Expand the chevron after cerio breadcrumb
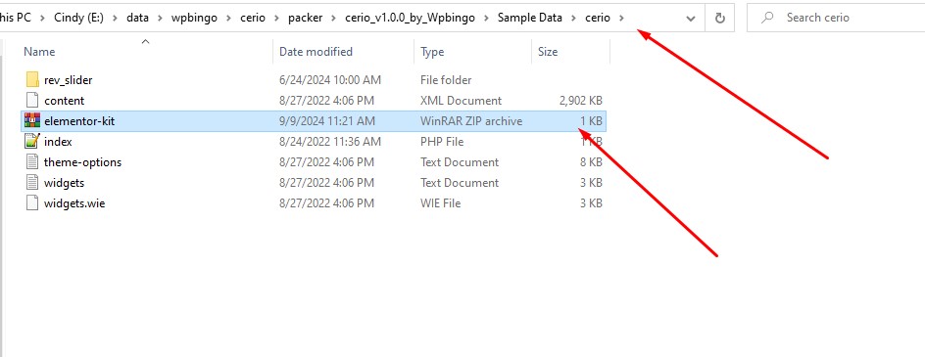 click(621, 18)
